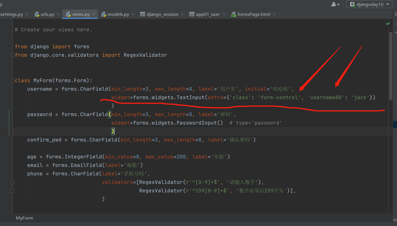This screenshot has width=397, height=226.
Task: Click the 'jack' string value
Action: [360, 97]
